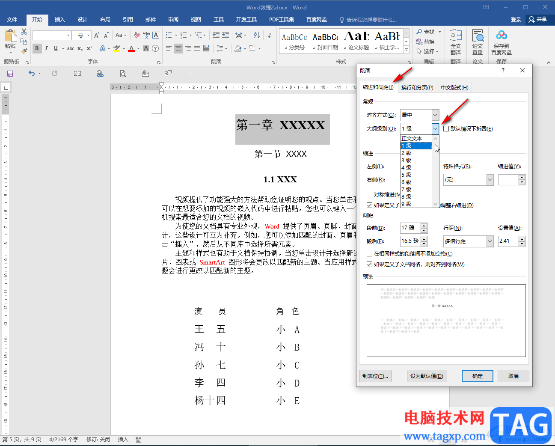The image size is (555, 446).
Task: Apply numbered list
Action: (184, 35)
